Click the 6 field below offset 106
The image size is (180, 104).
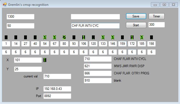(x=84, y=52)
